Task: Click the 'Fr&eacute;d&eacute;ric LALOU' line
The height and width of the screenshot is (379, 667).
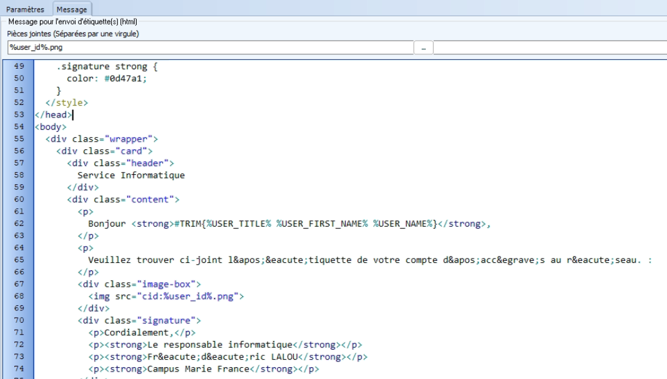Action: (228, 357)
